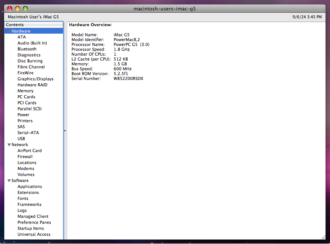Screen dimensions: 330x244
Task: Open Volumes under Network
Action: pos(26,174)
